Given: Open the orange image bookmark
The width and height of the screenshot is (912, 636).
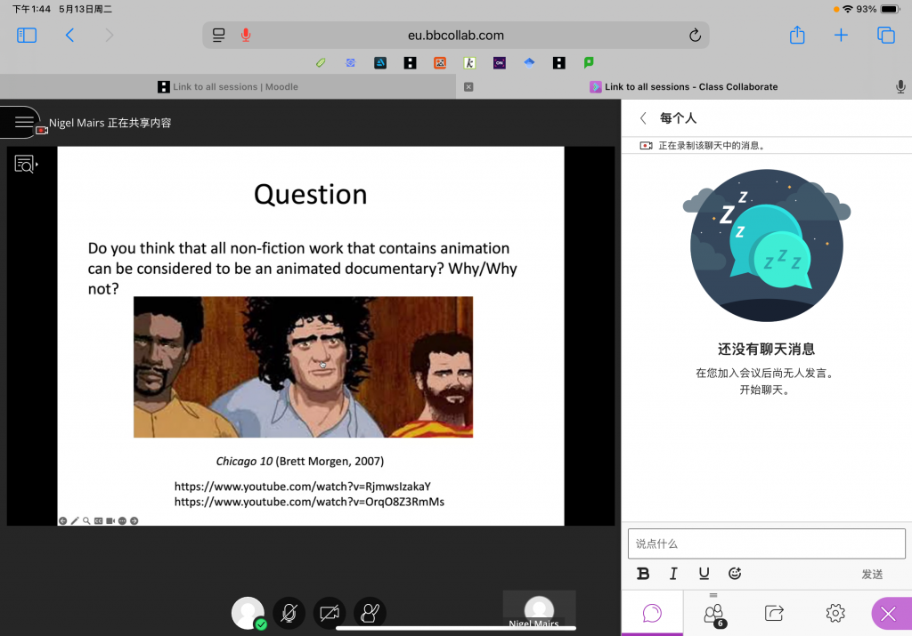Looking at the screenshot, I should [x=440, y=63].
